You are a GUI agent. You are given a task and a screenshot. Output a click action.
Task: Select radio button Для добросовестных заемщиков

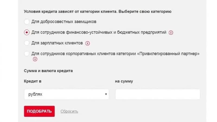click(27, 21)
